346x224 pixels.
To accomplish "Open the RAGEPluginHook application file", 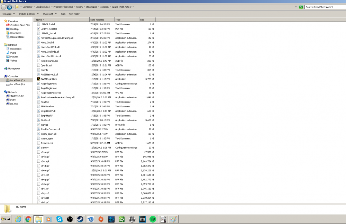I will pos(49,79).
